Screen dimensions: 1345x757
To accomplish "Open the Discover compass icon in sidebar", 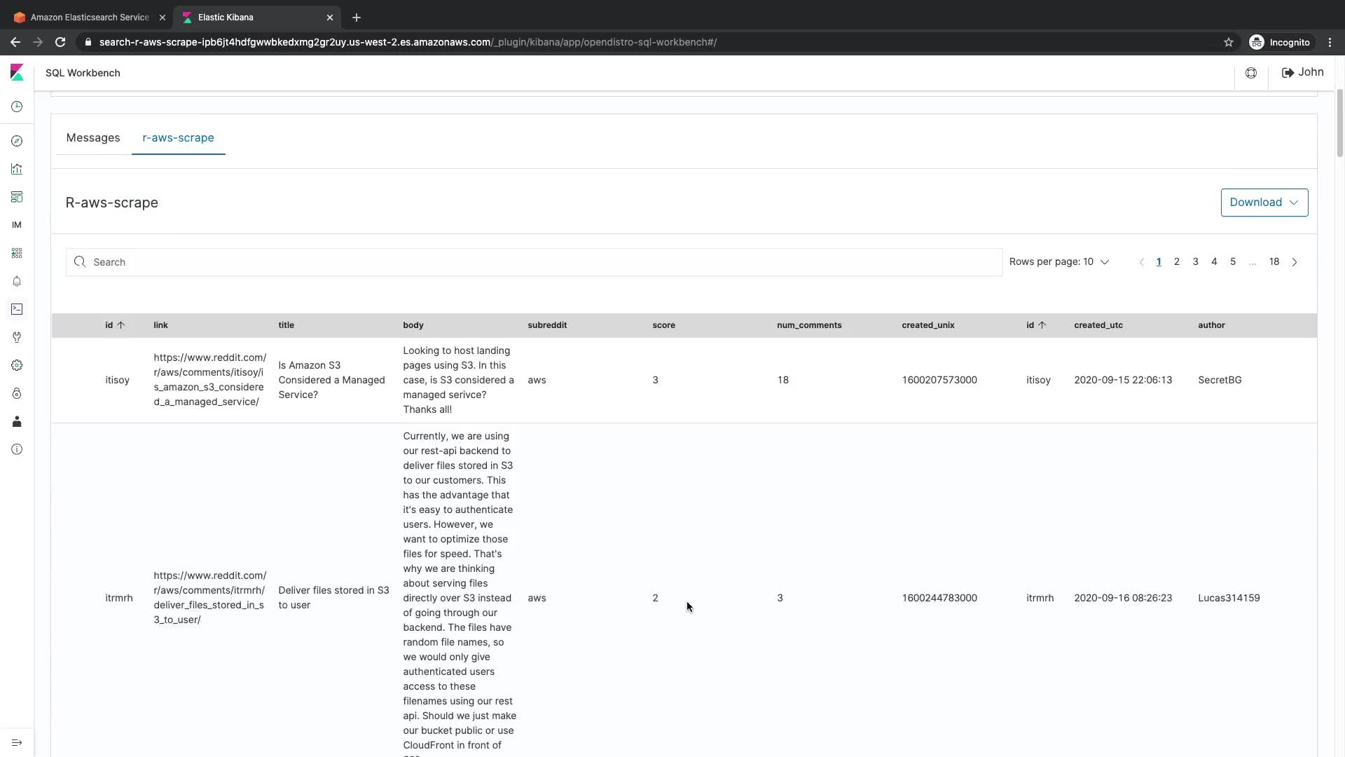I will (17, 141).
